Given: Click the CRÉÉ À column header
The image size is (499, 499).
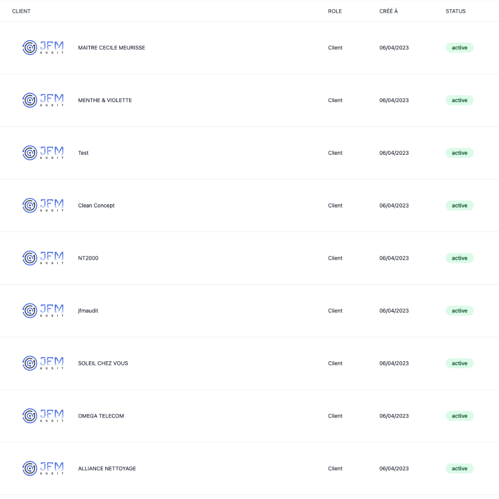Looking at the screenshot, I should [388, 11].
